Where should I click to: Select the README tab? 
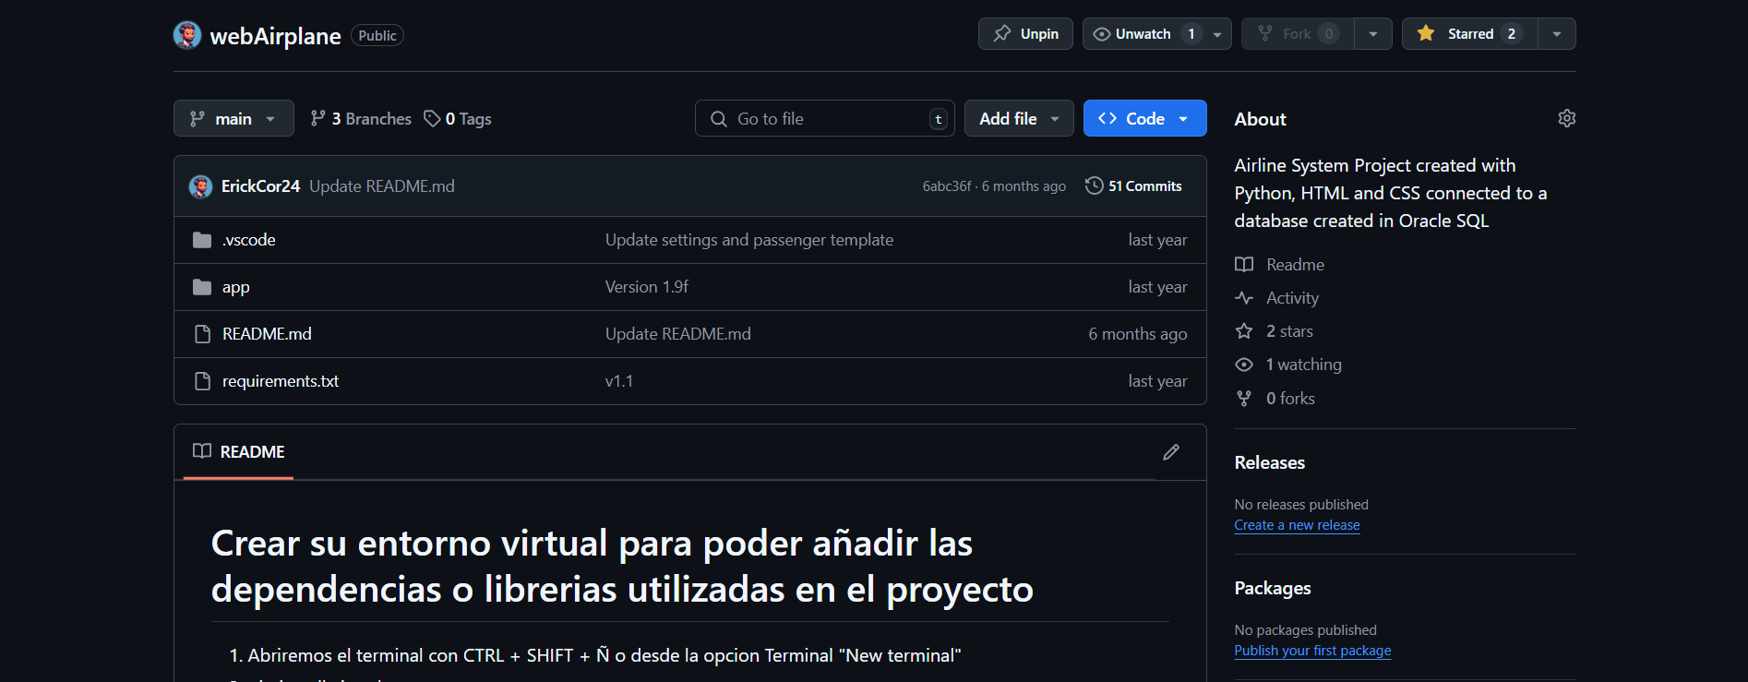coord(239,452)
